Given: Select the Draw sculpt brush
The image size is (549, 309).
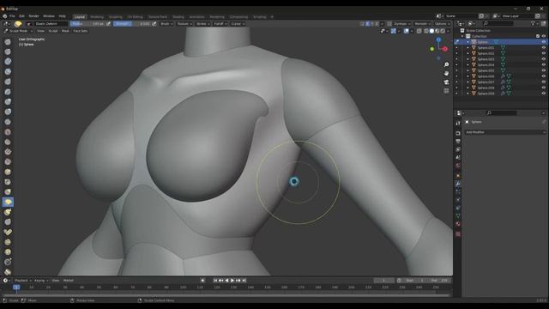Looking at the screenshot, I should [8, 42].
